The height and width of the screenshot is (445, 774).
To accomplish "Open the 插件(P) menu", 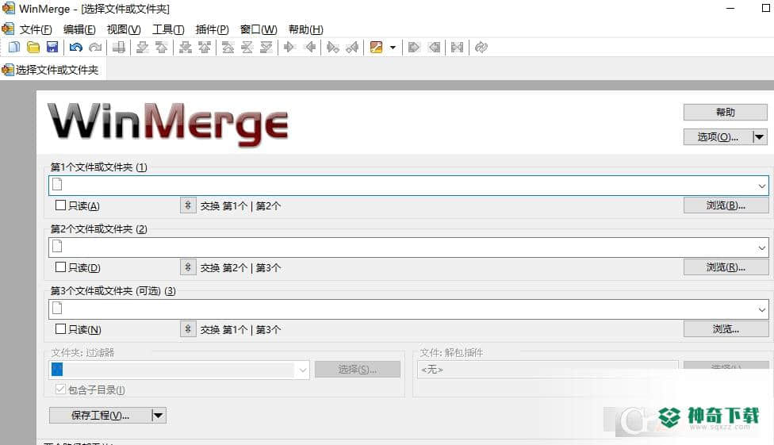I will coord(213,29).
